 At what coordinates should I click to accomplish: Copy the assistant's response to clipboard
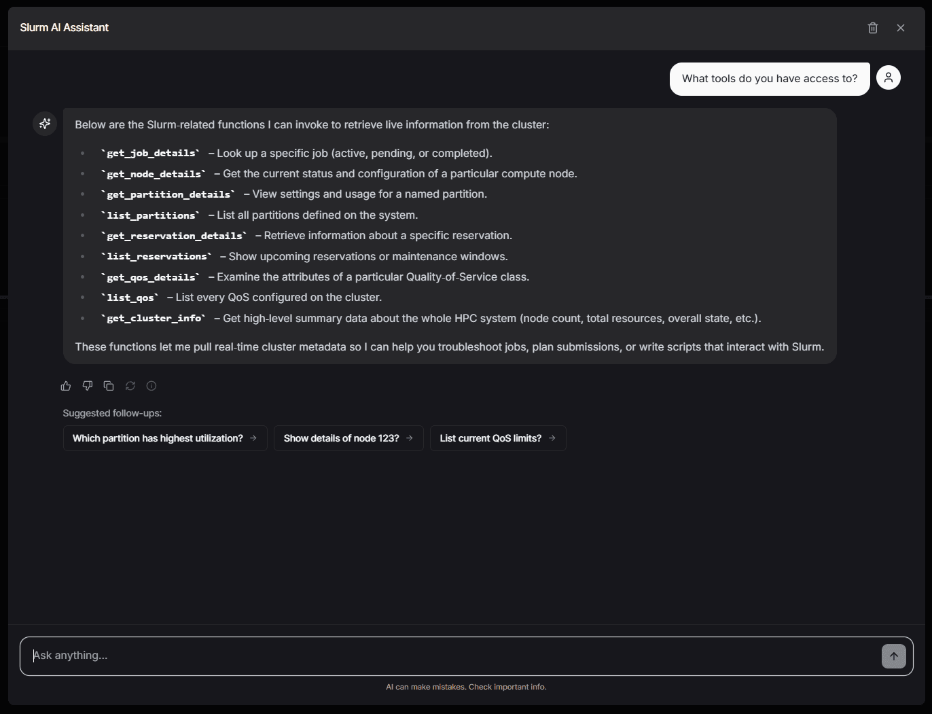point(109,385)
